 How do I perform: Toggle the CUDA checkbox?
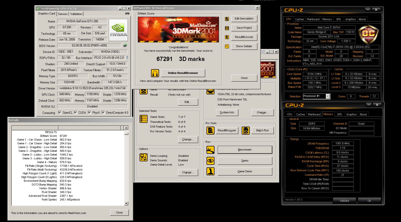[76, 112]
